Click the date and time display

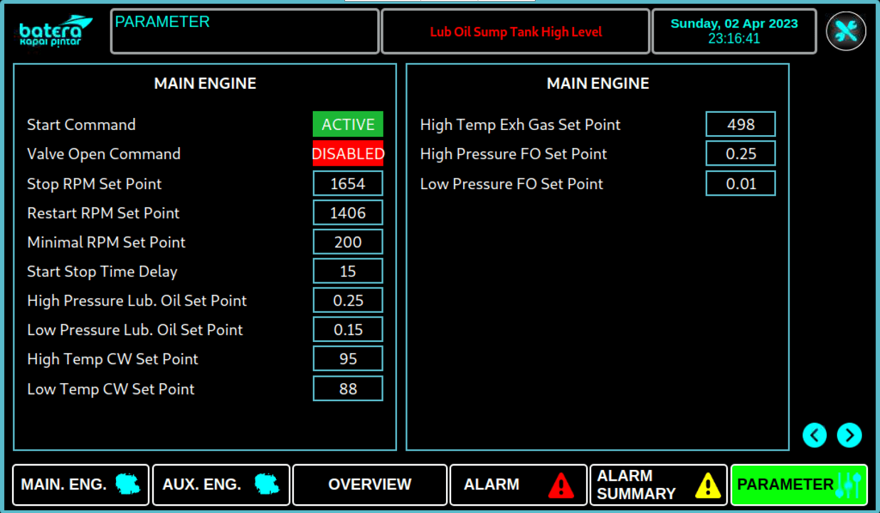[x=734, y=31]
